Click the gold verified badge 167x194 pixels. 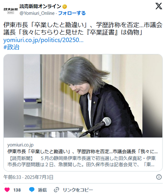[x=65, y=6]
